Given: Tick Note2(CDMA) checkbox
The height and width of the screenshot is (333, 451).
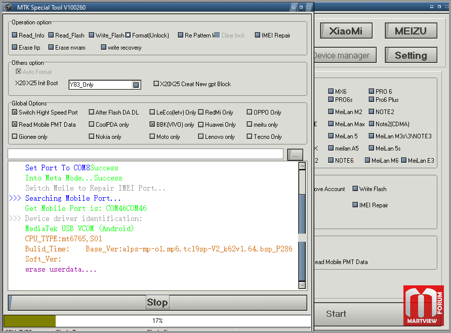Looking at the screenshot, I should (372, 124).
